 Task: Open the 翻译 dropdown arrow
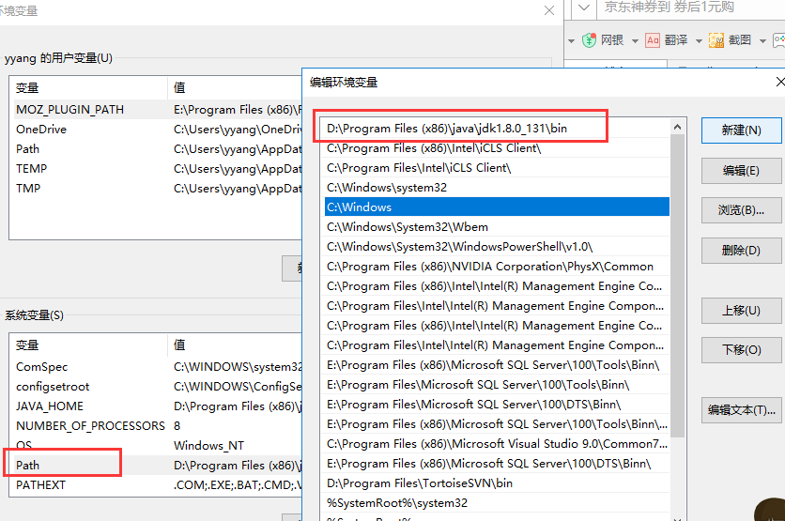pyautogui.click(x=699, y=41)
